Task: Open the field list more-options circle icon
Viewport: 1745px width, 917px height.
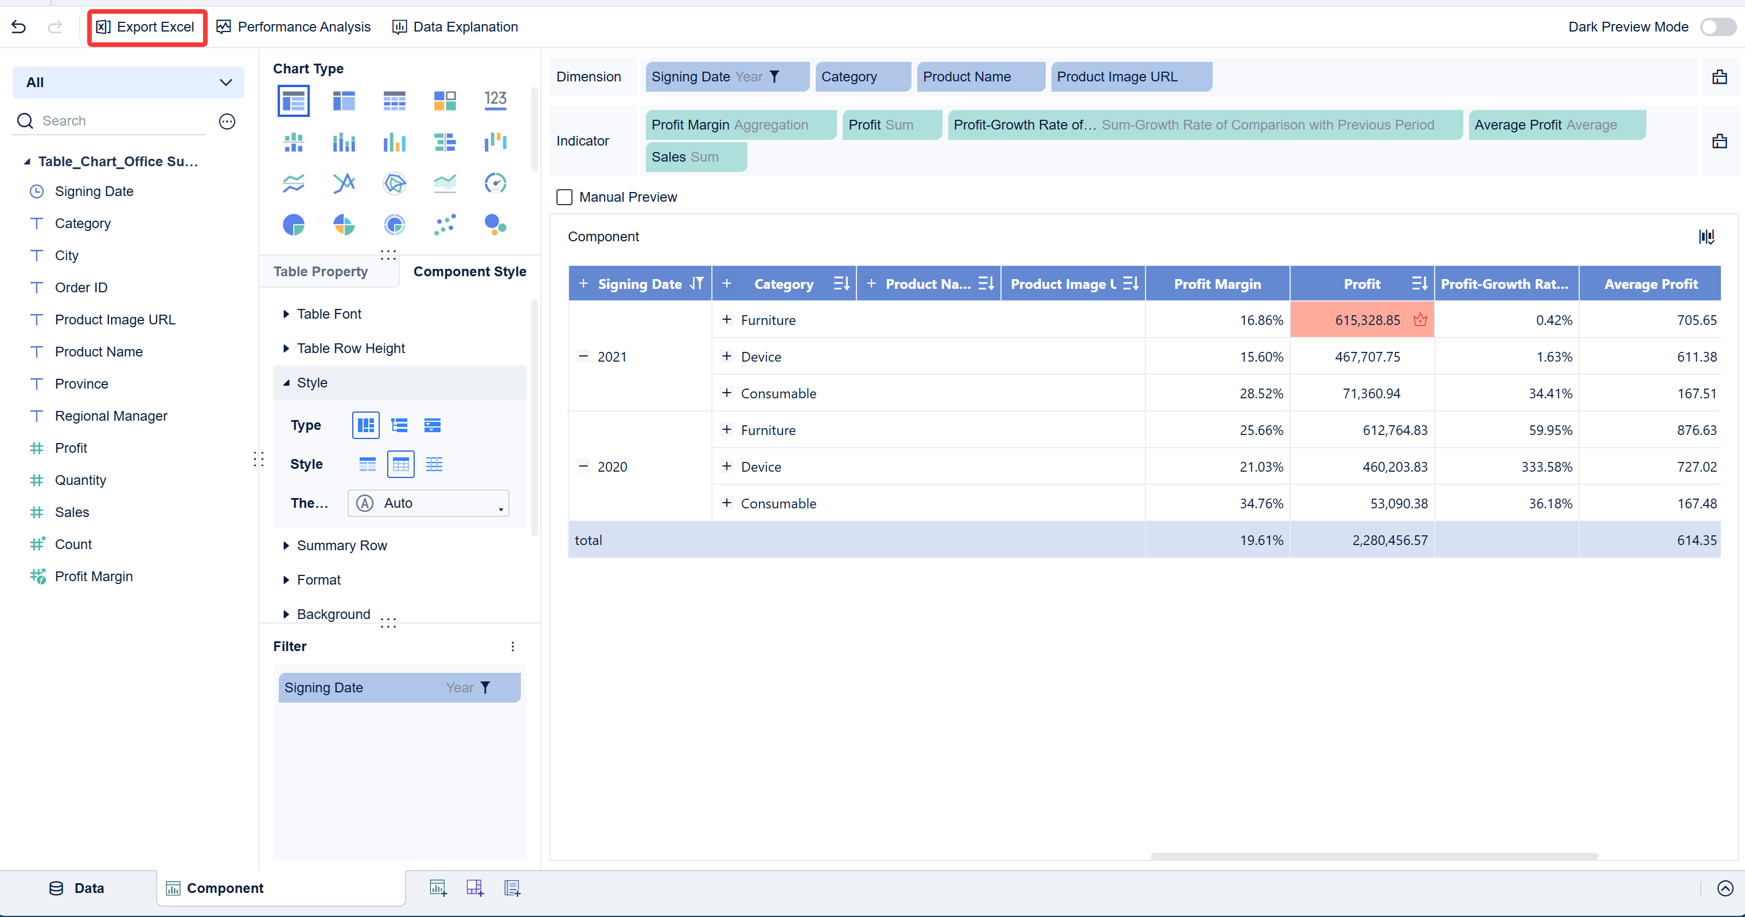Action: coord(227,121)
